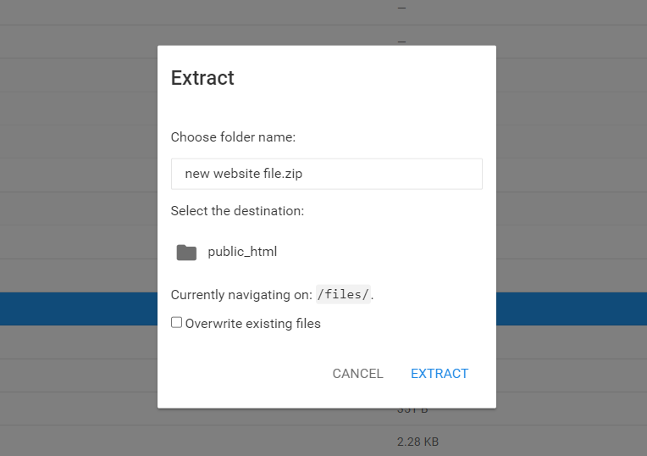Enable the Overwrite existing files checkbox

point(177,323)
